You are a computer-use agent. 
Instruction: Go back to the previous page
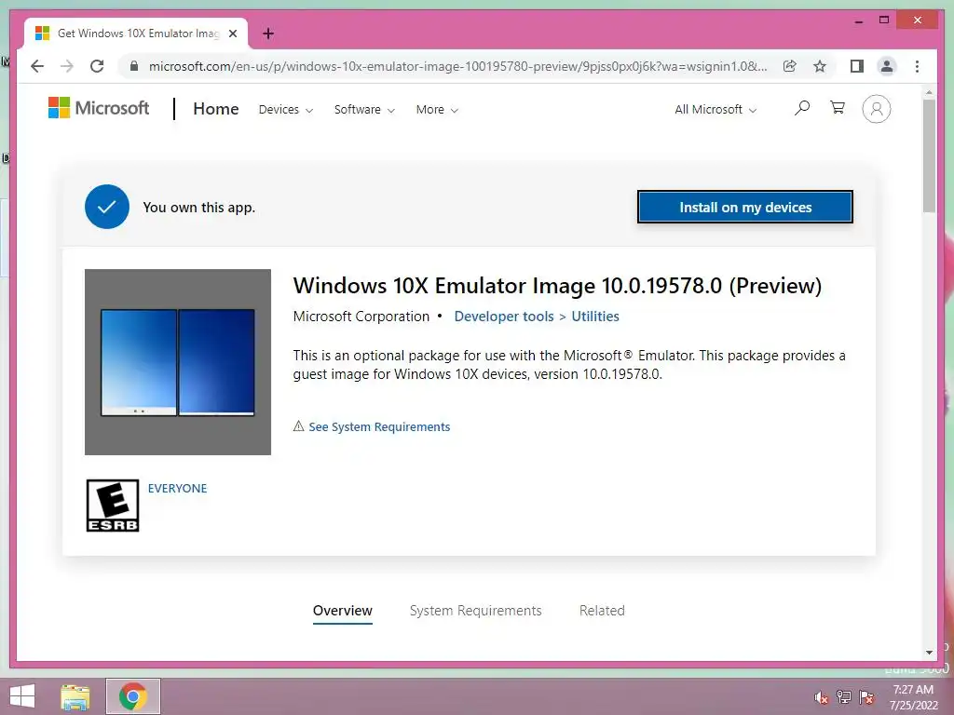click(x=37, y=66)
